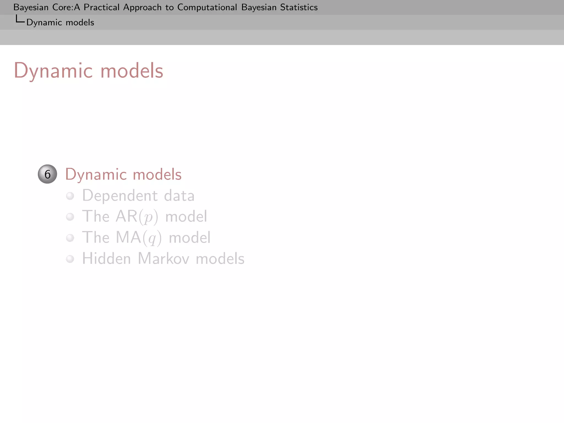The image size is (564, 423).
Task: Click the bullet beside The AR(p) model
Action: pyautogui.click(x=70, y=217)
